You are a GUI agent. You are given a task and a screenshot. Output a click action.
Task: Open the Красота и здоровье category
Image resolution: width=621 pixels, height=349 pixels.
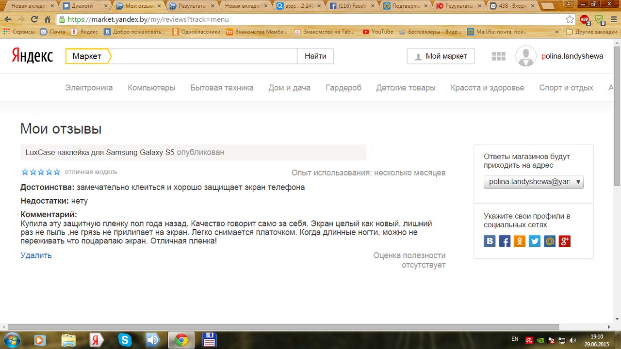(487, 88)
